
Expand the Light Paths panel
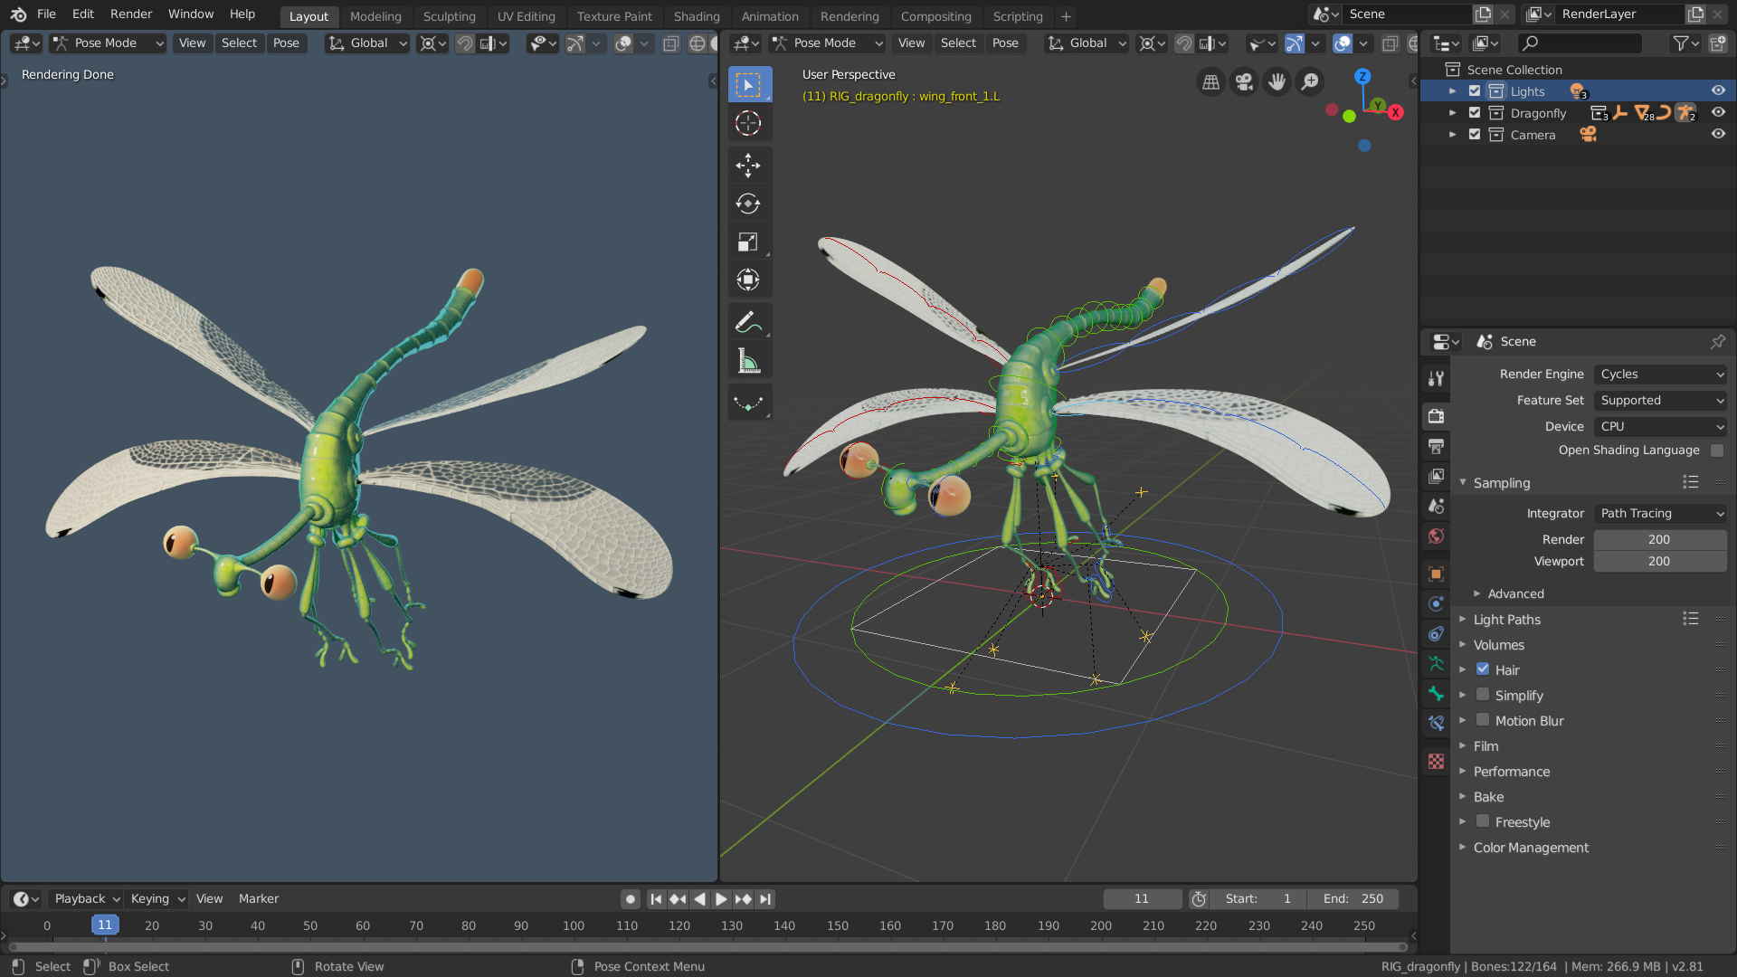(x=1506, y=620)
